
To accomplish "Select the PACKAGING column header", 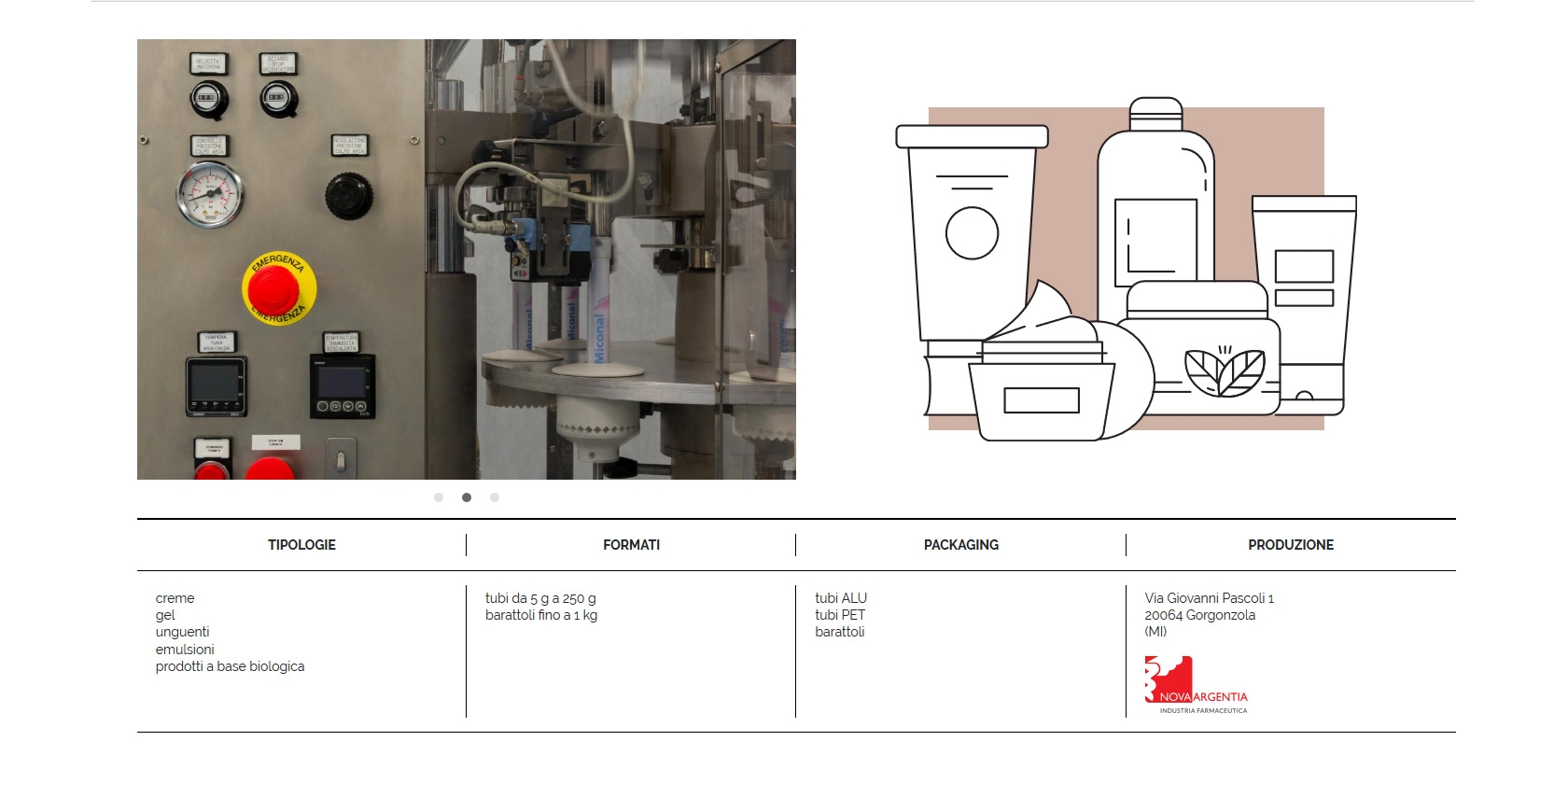I will point(961,545).
